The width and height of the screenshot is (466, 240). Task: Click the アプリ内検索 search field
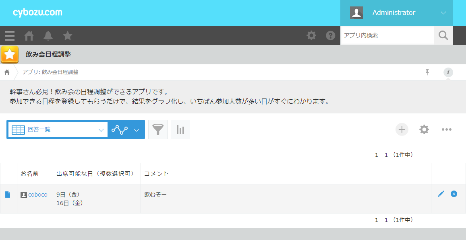click(387, 35)
